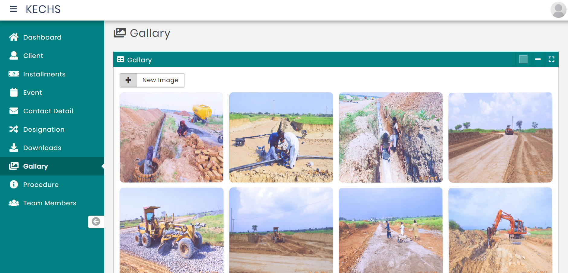Screen dimensions: 568x273
Task: Open the Procedure menu item
Action: 41,185
